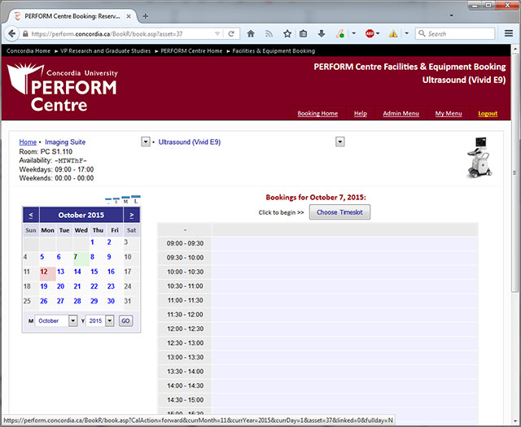Image resolution: width=521 pixels, height=427 pixels.
Task: Open My Menu in the header
Action: 448,114
